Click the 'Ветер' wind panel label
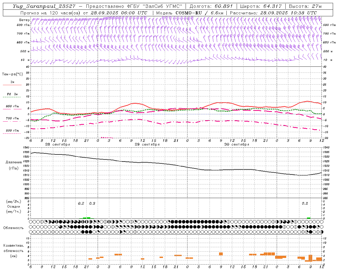Image resolution: width=337 pixels, height=269 pixels. coord(24,20)
